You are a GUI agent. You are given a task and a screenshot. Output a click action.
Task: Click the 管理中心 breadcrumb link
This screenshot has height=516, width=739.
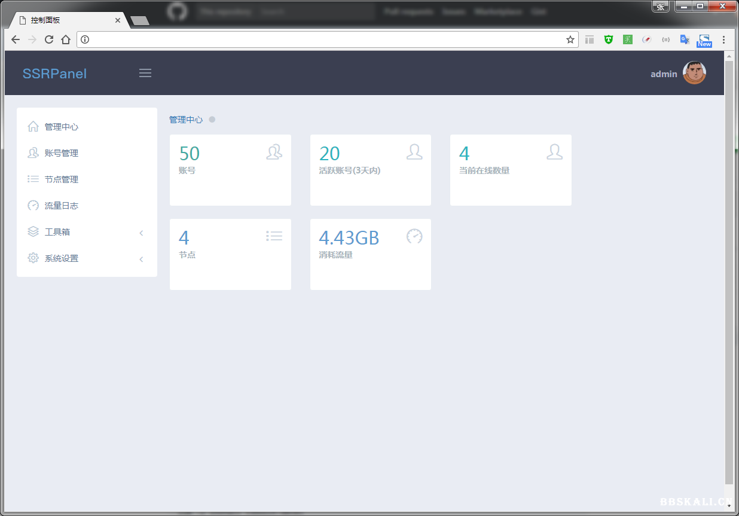point(186,120)
